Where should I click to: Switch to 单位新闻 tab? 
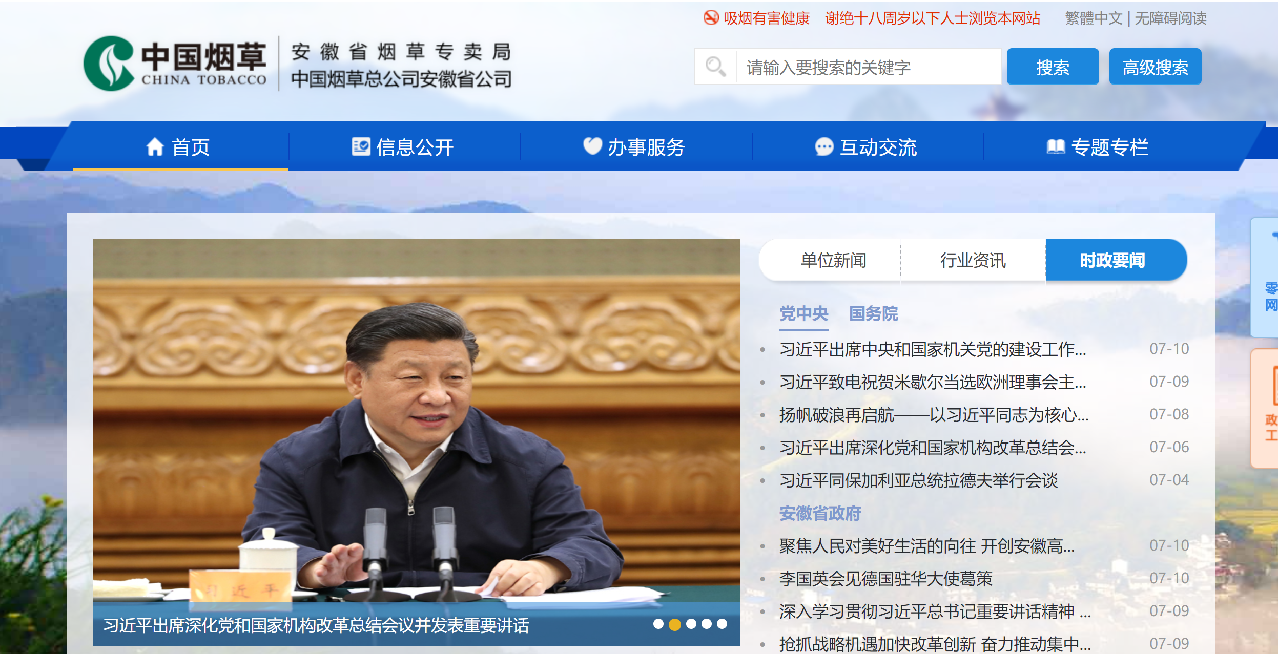[834, 260]
